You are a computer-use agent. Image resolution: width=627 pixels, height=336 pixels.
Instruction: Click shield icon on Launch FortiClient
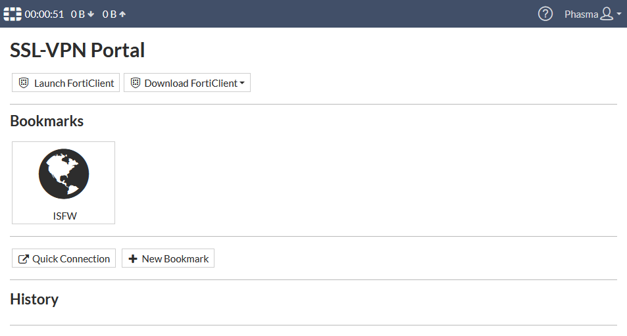[x=24, y=83]
